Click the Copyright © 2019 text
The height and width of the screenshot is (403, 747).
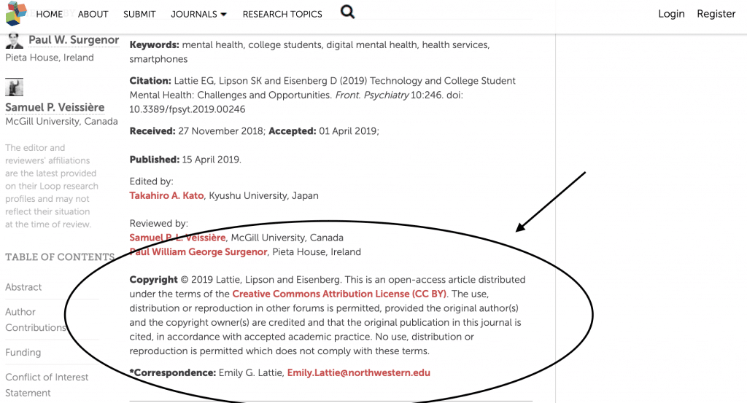point(171,279)
